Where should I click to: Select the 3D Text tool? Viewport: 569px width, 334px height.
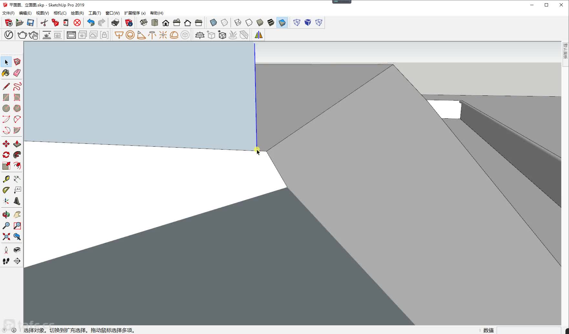point(17,201)
